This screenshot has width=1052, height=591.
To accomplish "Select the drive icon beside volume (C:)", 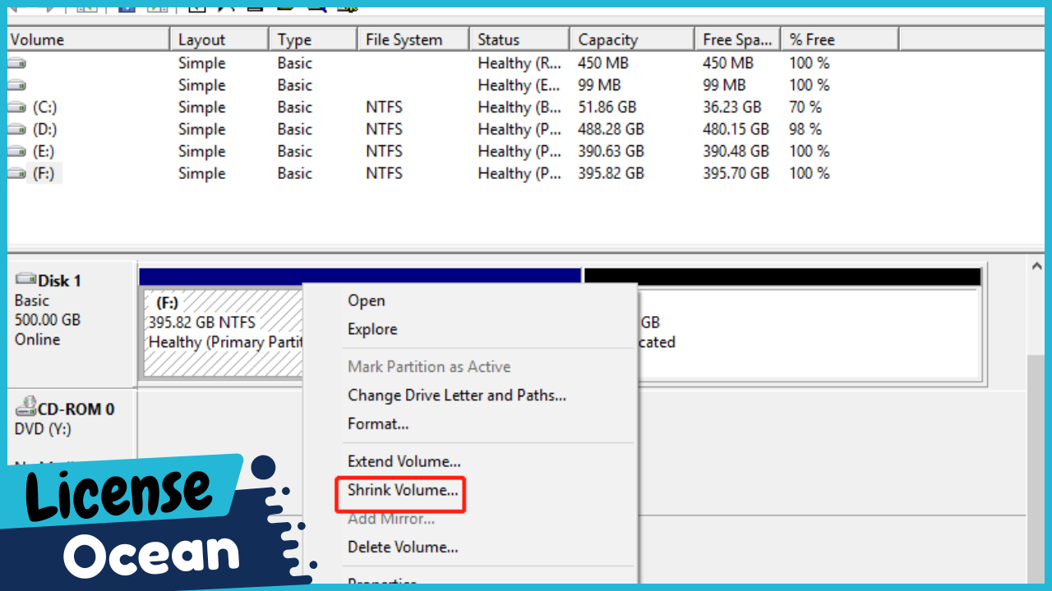I will pyautogui.click(x=15, y=107).
